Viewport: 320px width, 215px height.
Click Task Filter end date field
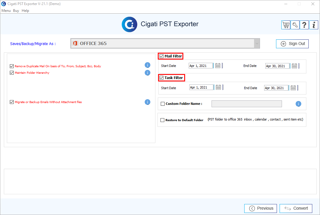[x=276, y=88]
